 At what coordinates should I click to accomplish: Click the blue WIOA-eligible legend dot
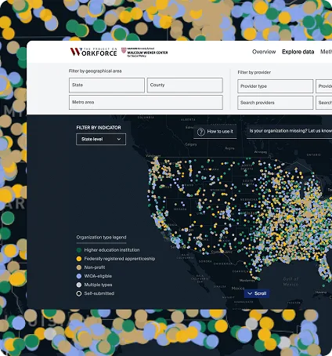tap(79, 276)
